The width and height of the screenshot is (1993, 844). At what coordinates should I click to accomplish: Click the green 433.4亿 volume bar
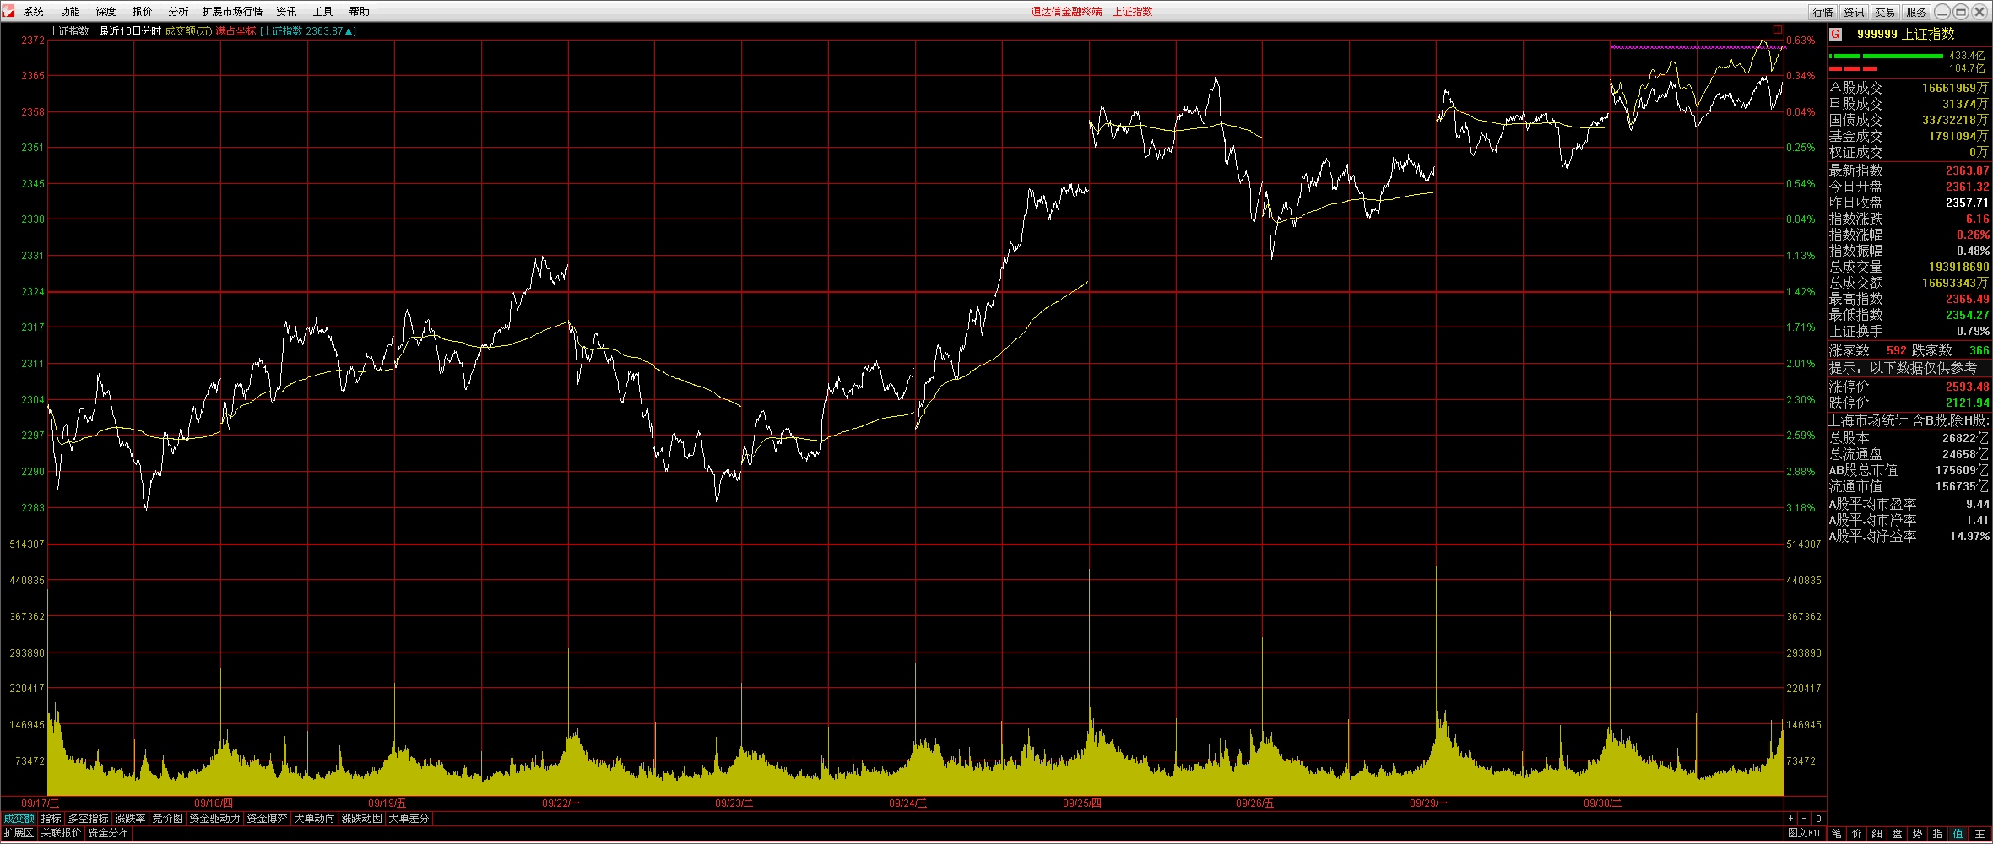tap(1887, 56)
